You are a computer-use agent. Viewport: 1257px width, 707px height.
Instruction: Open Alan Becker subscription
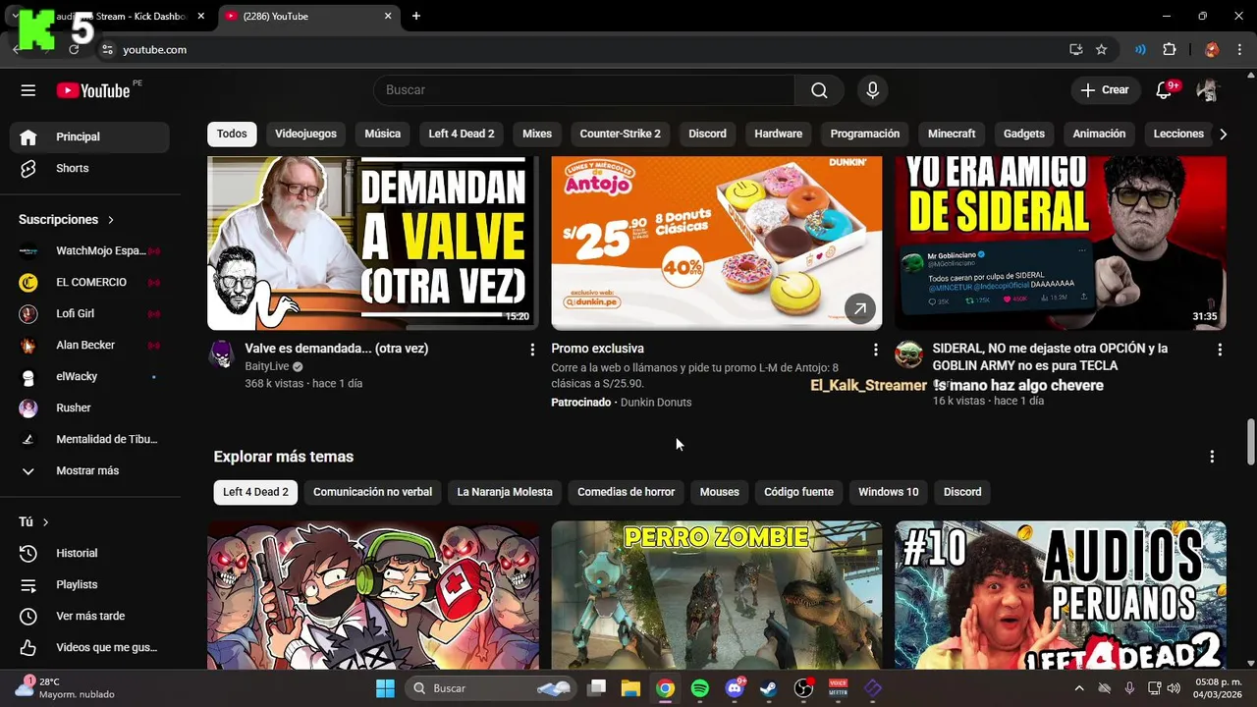(89, 345)
